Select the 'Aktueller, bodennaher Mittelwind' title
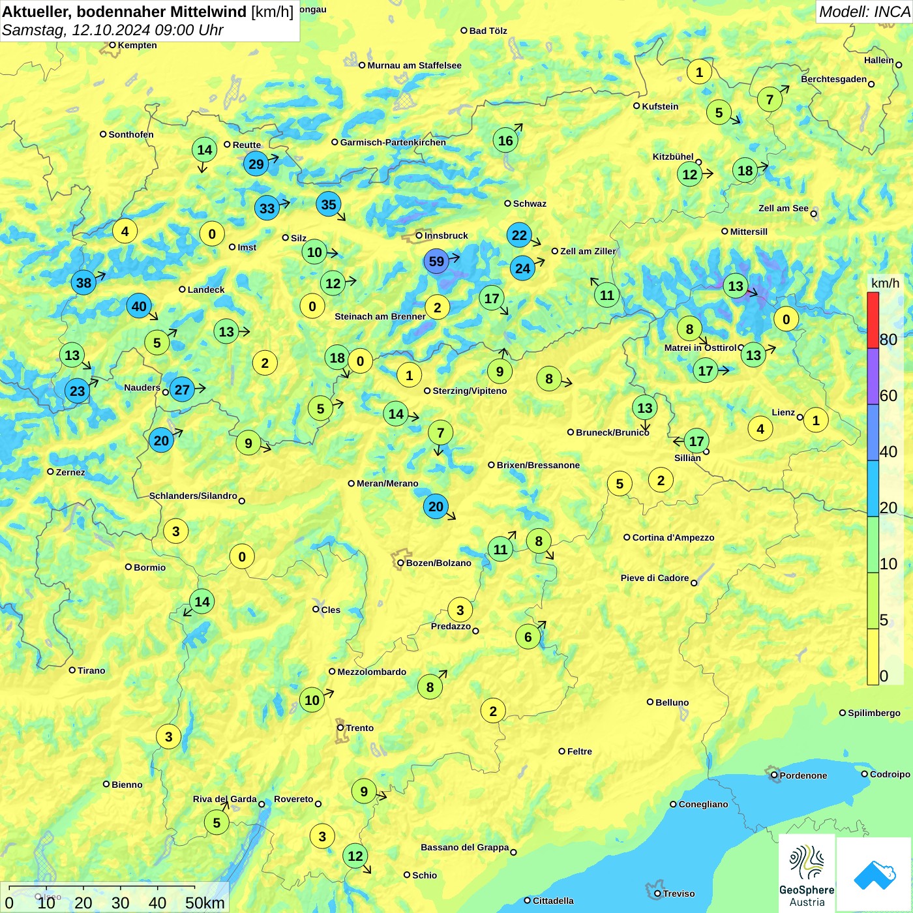 [x=125, y=12]
